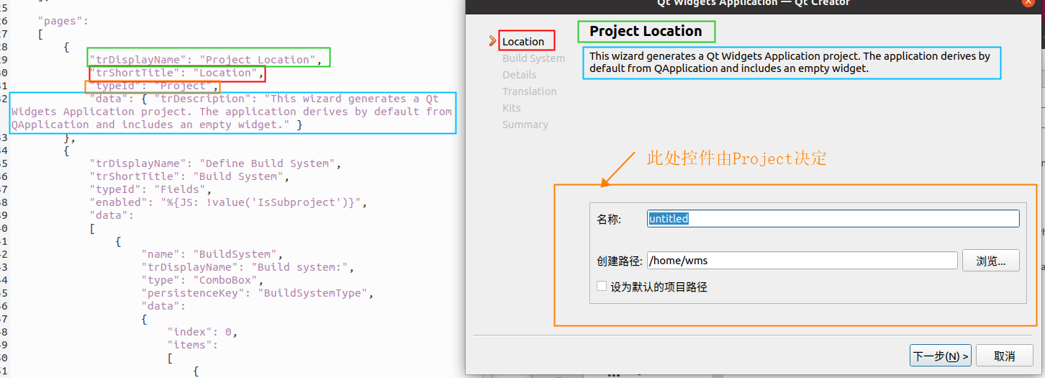Click the JSON text "persistenceKey": "BuildSystemType"
Viewport: 1045px width, 378px height.
tap(258, 293)
